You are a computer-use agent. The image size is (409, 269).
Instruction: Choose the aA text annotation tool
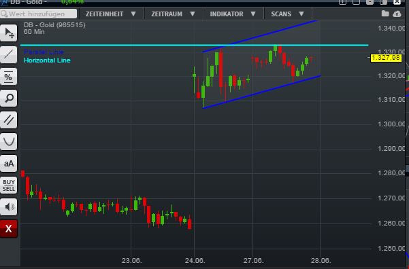[x=9, y=163]
